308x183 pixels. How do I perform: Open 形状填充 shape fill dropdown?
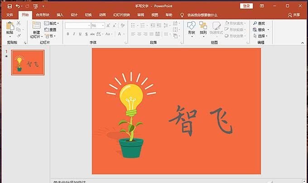pyautogui.click(x=236, y=23)
